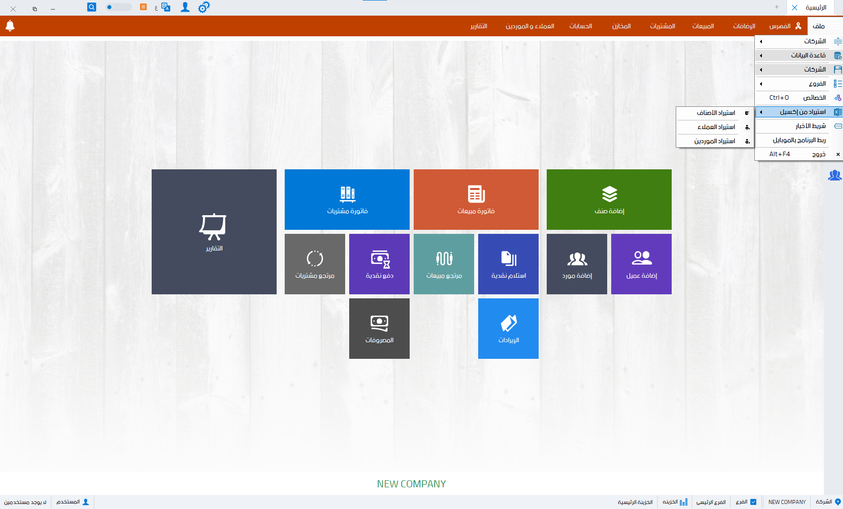This screenshot has height=509, width=843.
Task: Click the orange list icon in the toolbar
Action: click(143, 7)
